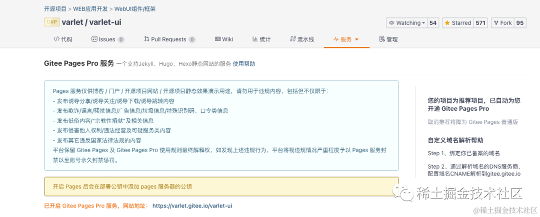
Task: Open the forks count 95
Action: pyautogui.click(x=520, y=23)
